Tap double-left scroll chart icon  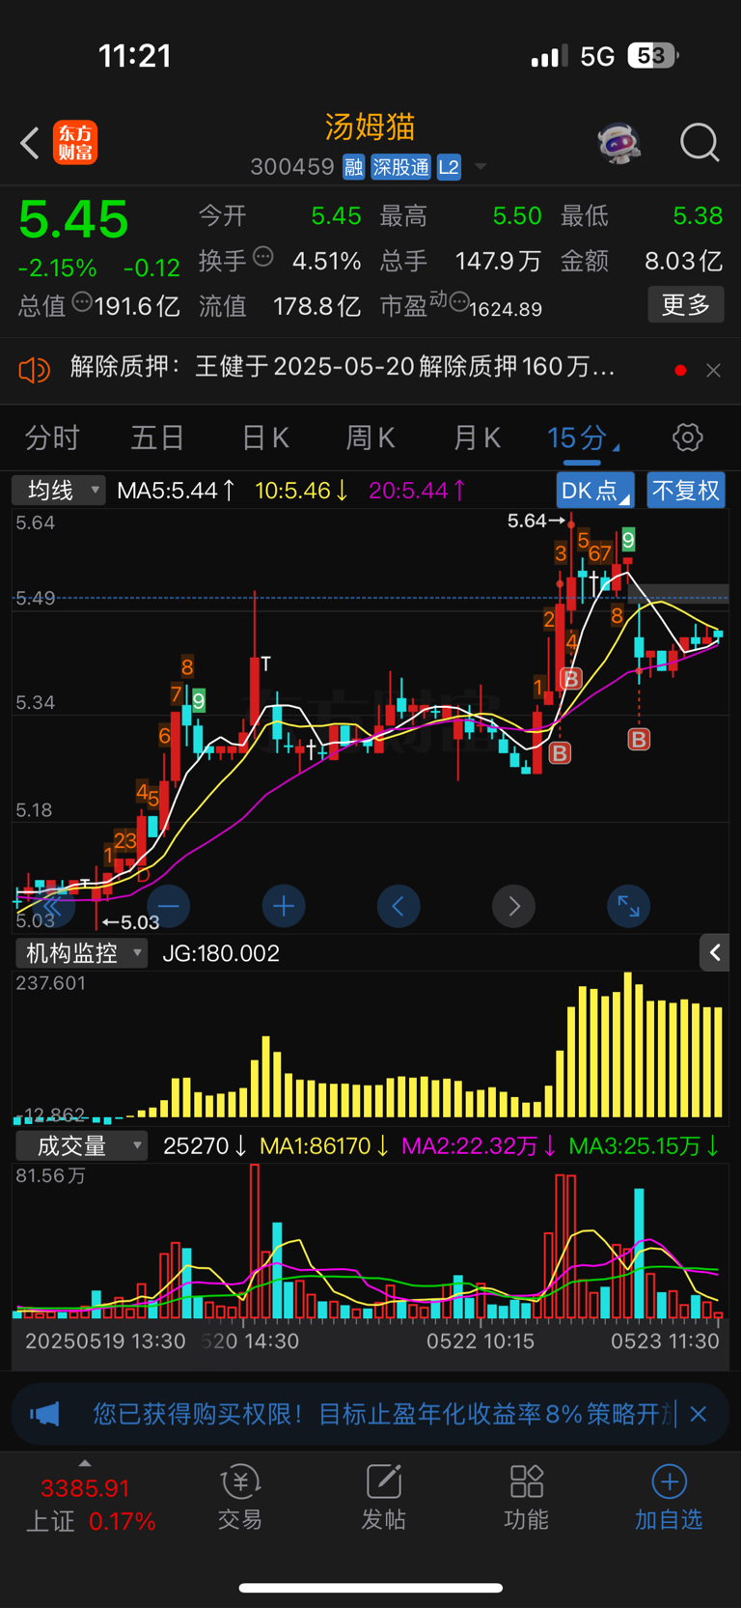coord(52,906)
